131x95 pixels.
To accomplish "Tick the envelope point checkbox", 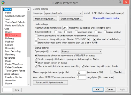I will point(76,32).
